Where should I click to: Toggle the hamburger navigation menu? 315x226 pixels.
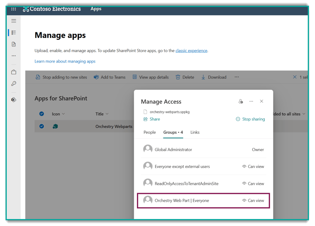pos(14,21)
